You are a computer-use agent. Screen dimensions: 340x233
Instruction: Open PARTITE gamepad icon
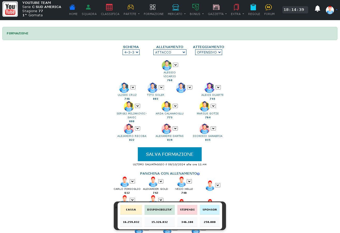(131, 7)
